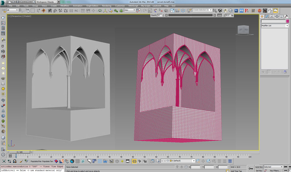Click the X coordinate input field
The height and width of the screenshot is (172, 291).
point(196,167)
